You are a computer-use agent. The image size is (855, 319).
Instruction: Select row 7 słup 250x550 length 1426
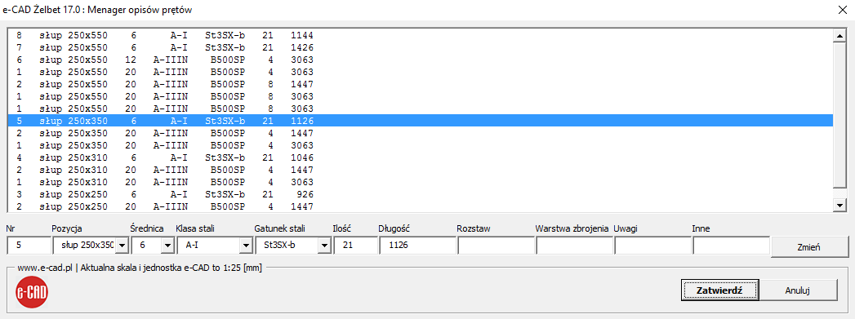[x=420, y=47]
